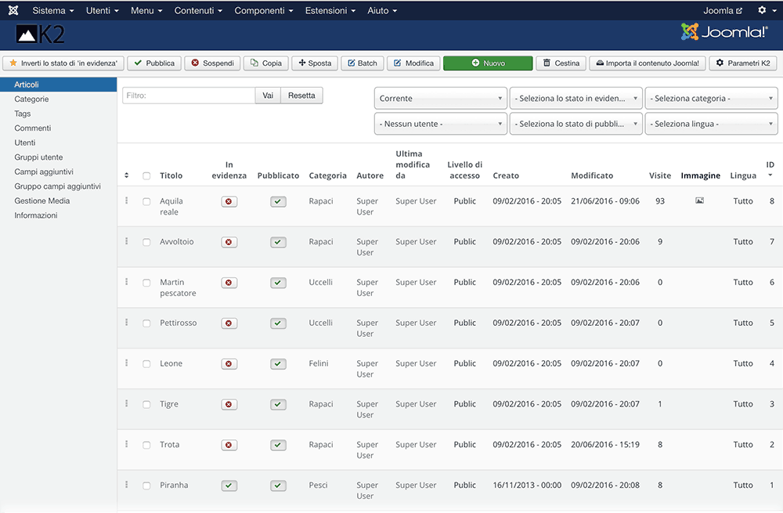The image size is (783, 513).
Task: Tick the select-all checkbox in header
Action: coord(146,176)
